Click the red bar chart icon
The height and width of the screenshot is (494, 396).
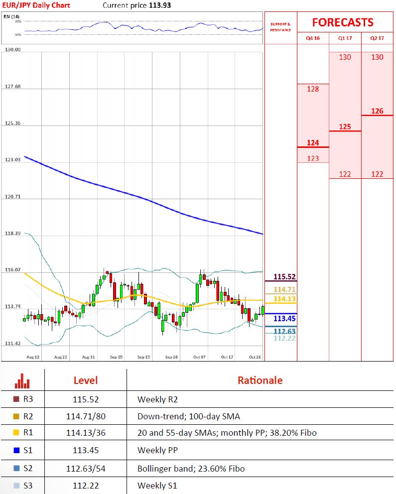22,381
